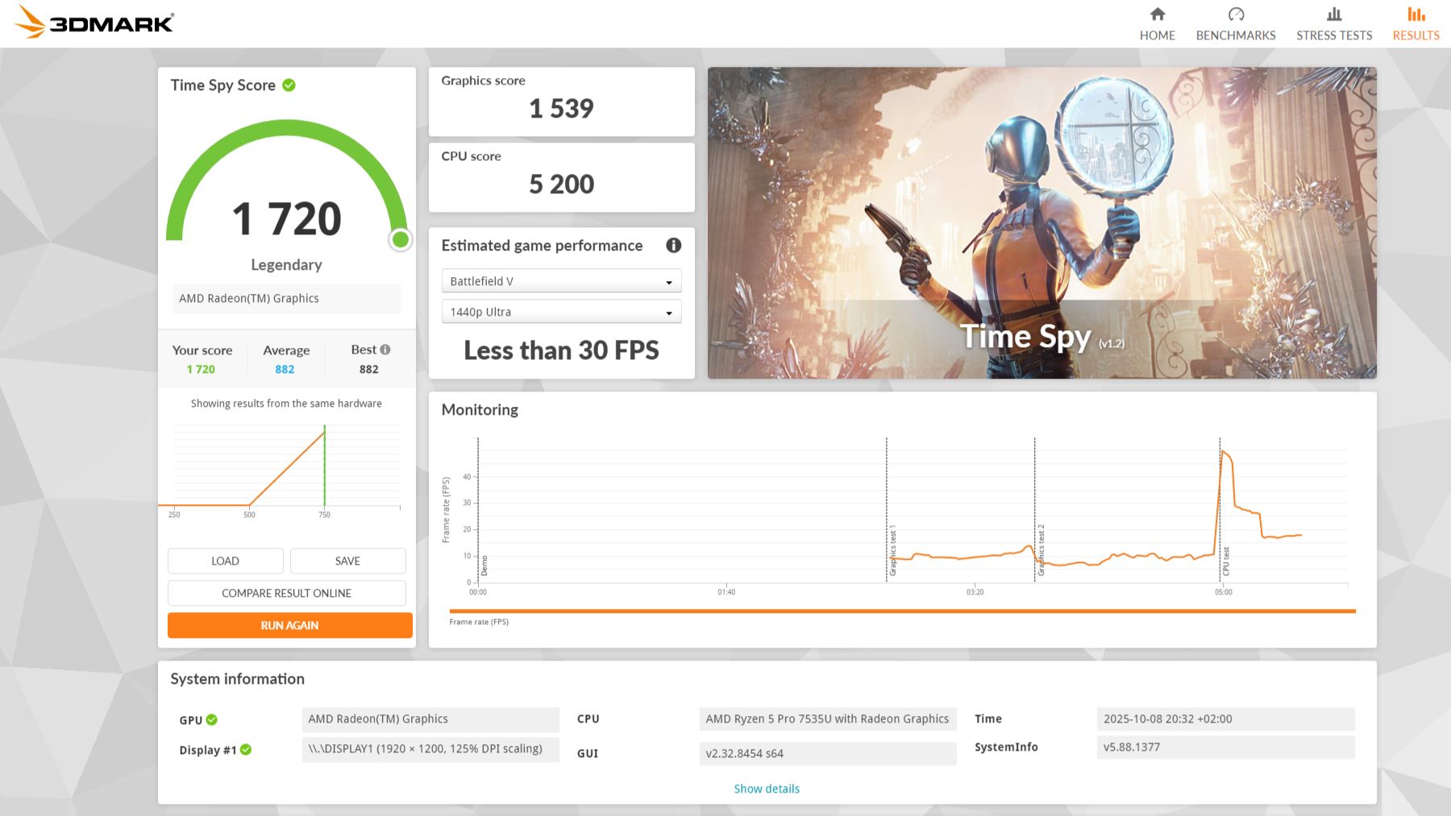Expand system info with Show details
The width and height of the screenshot is (1451, 816).
(766, 789)
